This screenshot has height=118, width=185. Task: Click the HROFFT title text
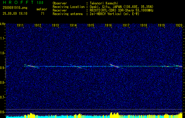[18, 2]
